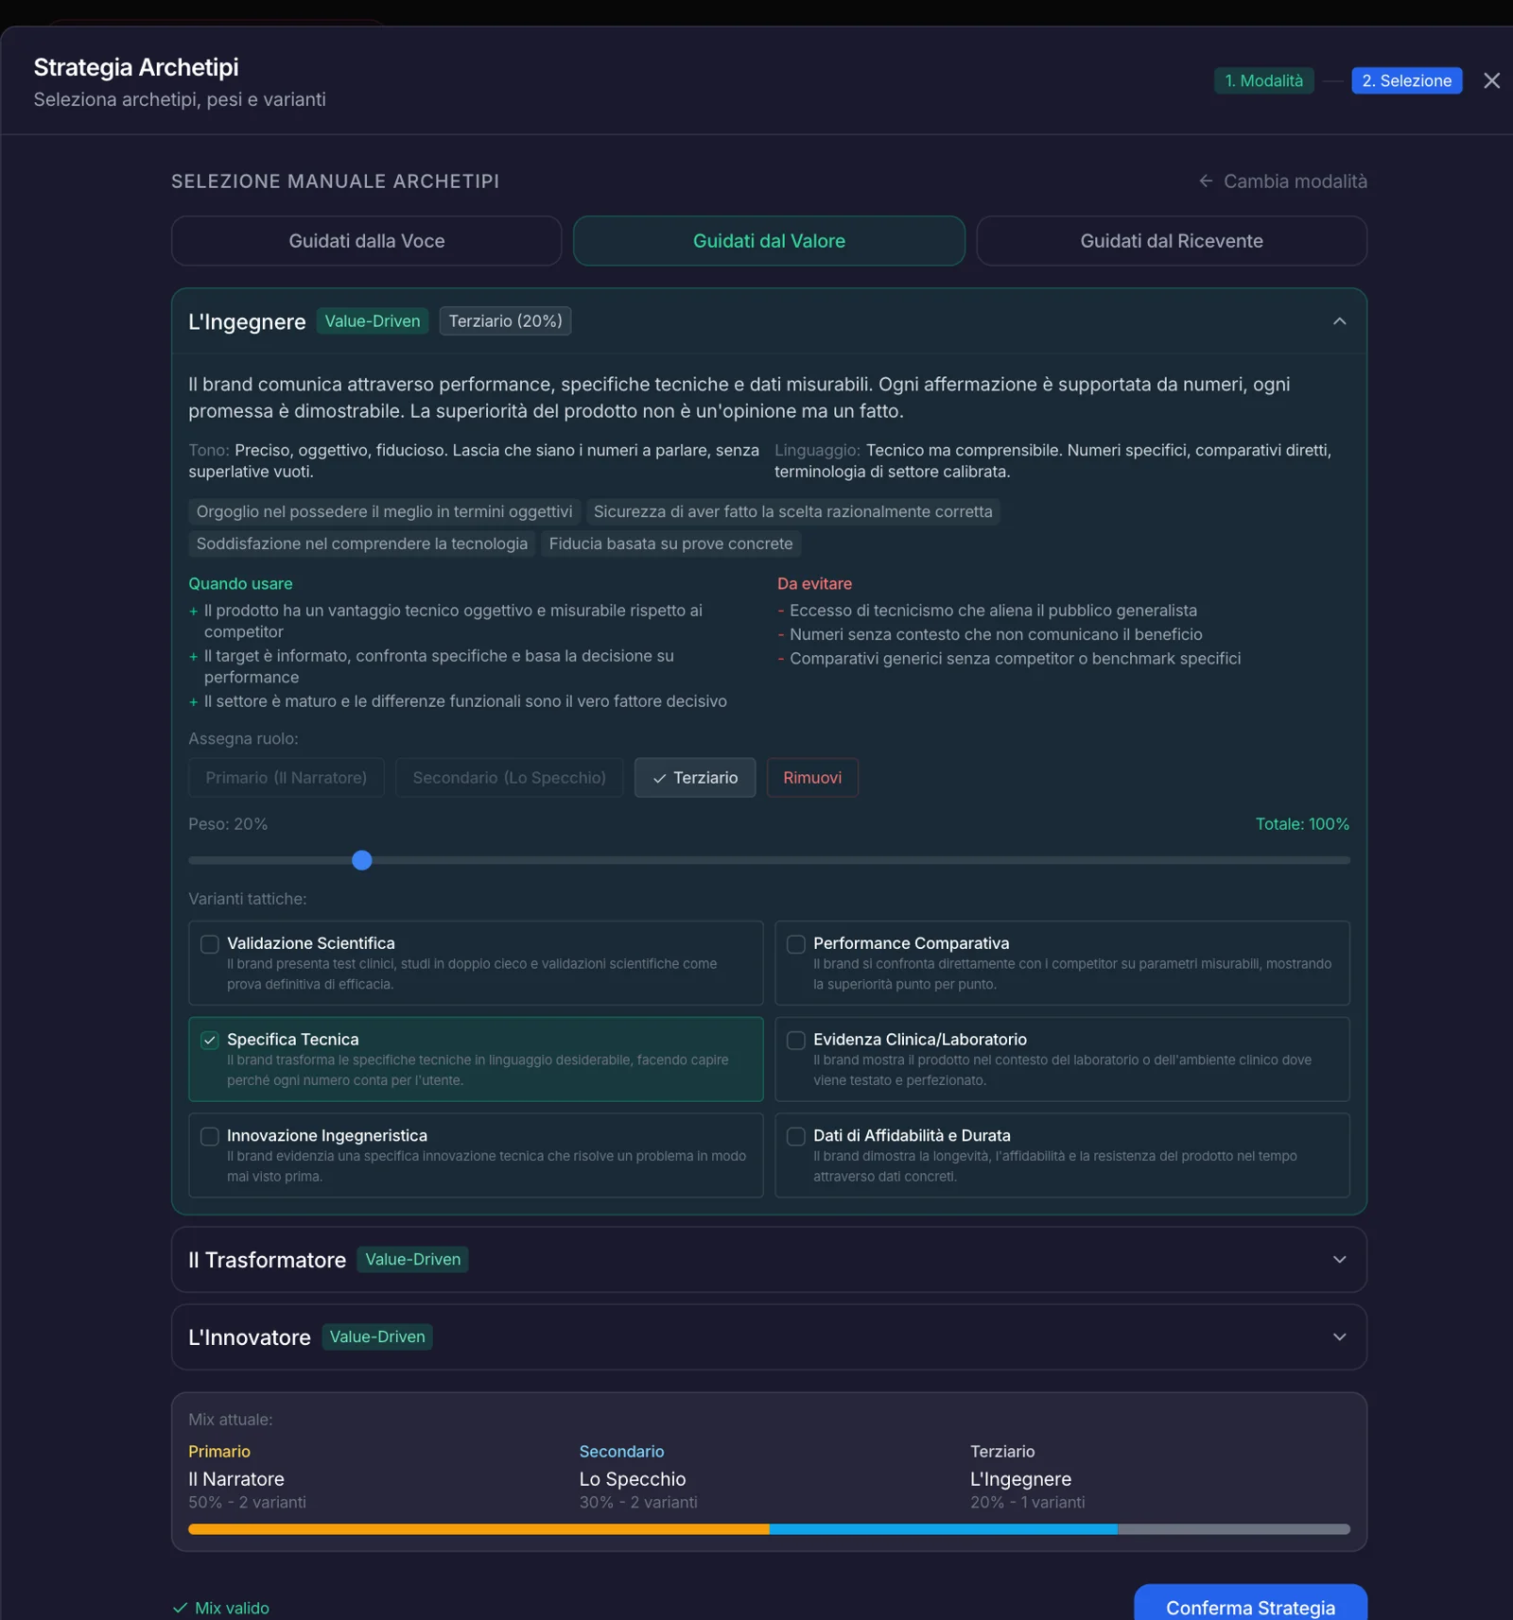Choose Primario (Il Narratore) role

pyautogui.click(x=287, y=778)
